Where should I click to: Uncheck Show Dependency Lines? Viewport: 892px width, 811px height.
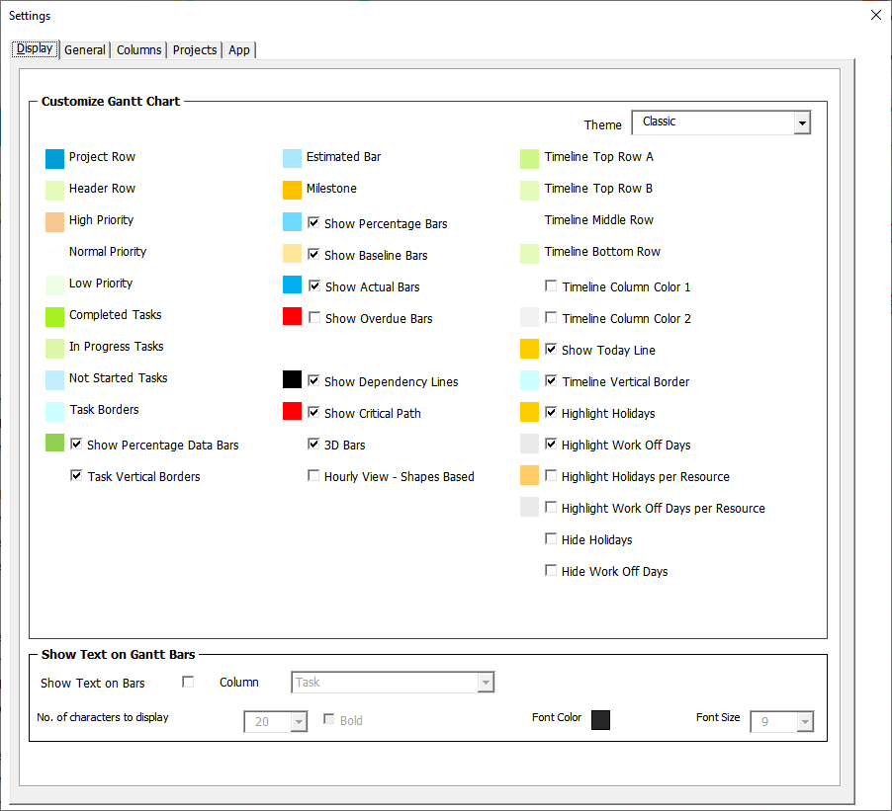[313, 380]
